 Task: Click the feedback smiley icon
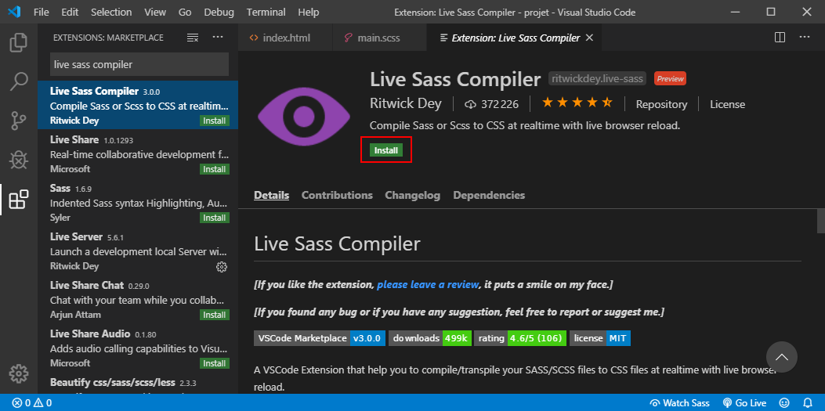point(784,403)
